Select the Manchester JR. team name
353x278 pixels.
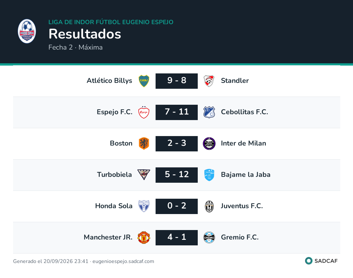[108, 237]
